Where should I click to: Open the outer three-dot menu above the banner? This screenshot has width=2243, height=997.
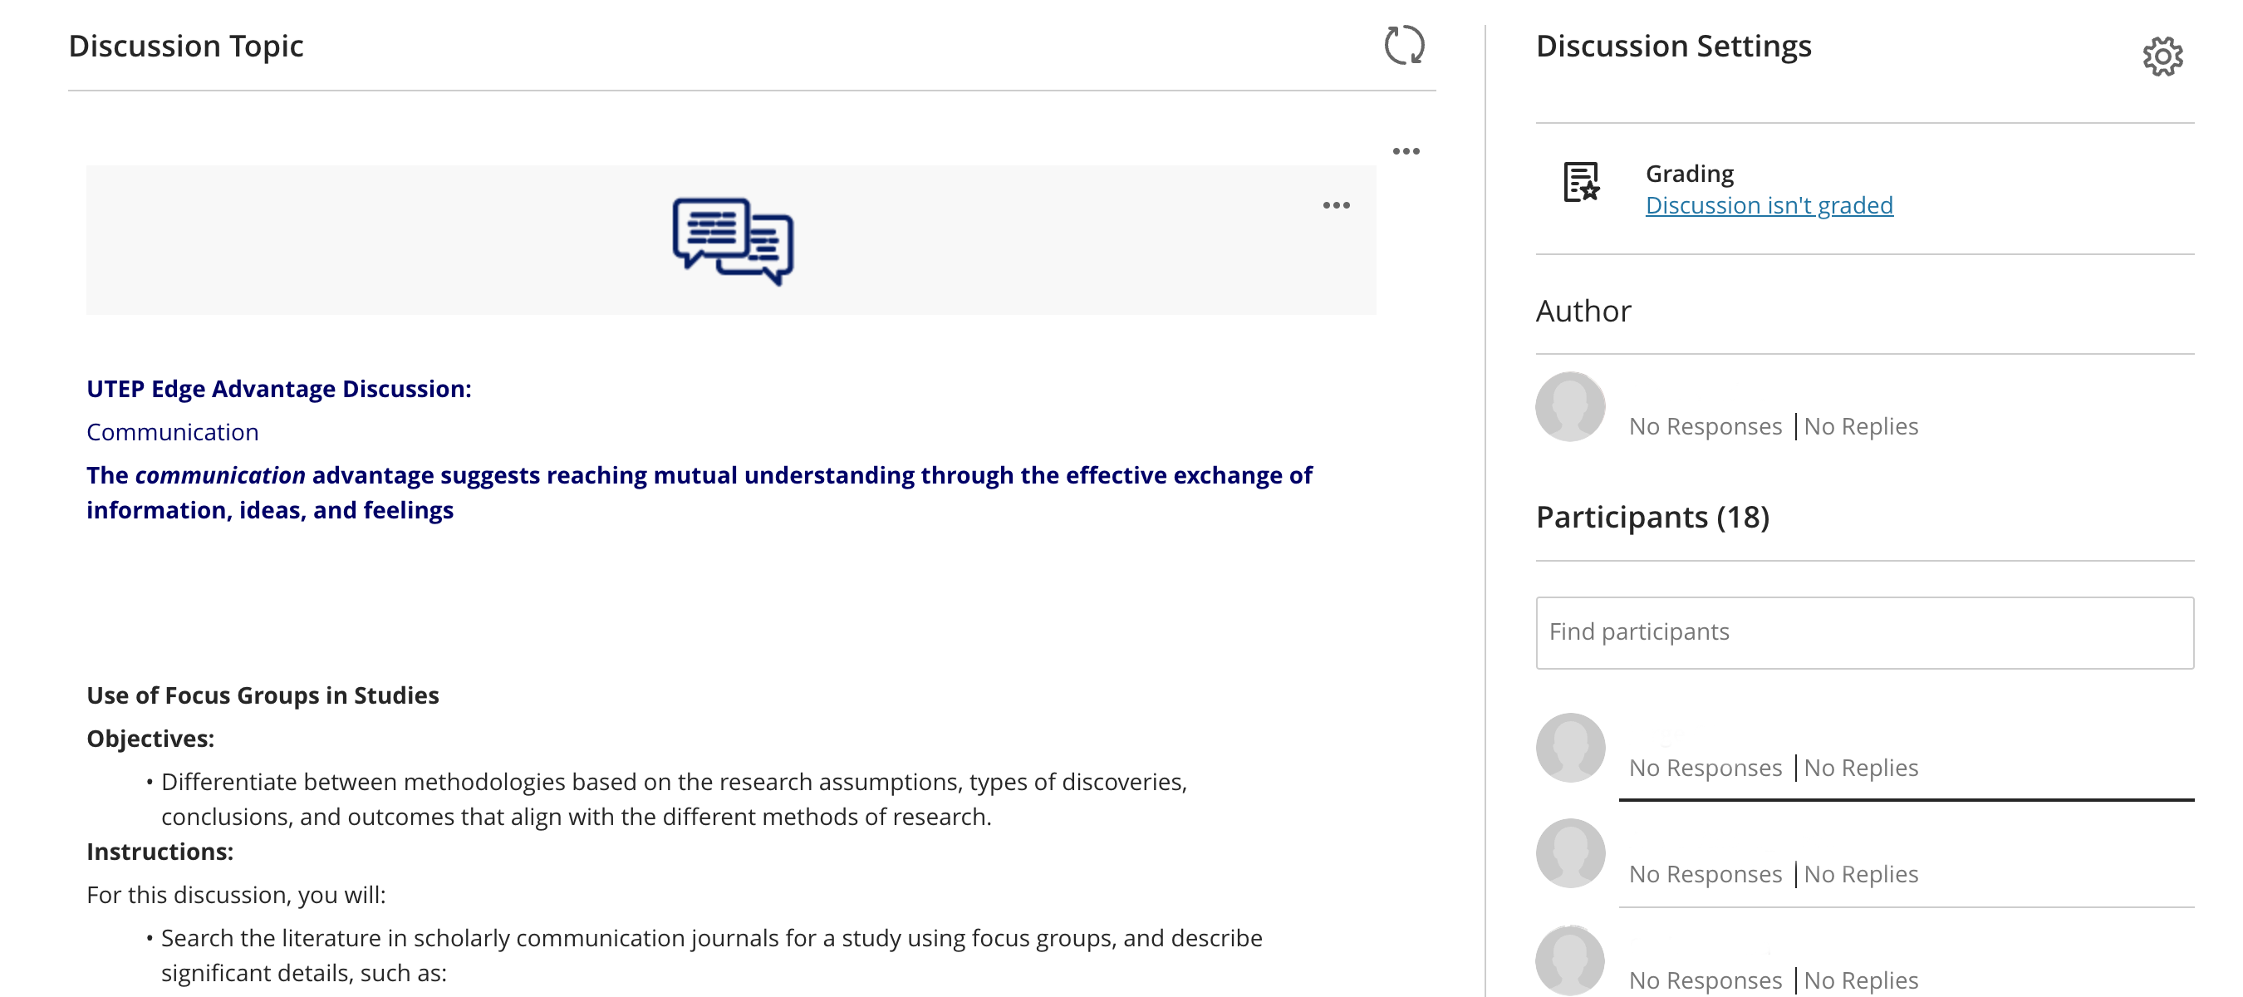[x=1406, y=151]
